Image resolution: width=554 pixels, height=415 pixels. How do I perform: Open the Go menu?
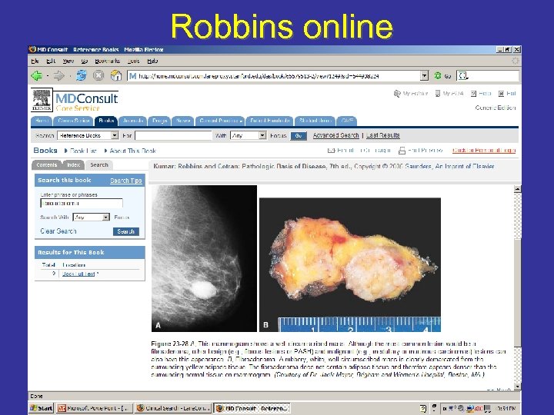(x=85, y=61)
